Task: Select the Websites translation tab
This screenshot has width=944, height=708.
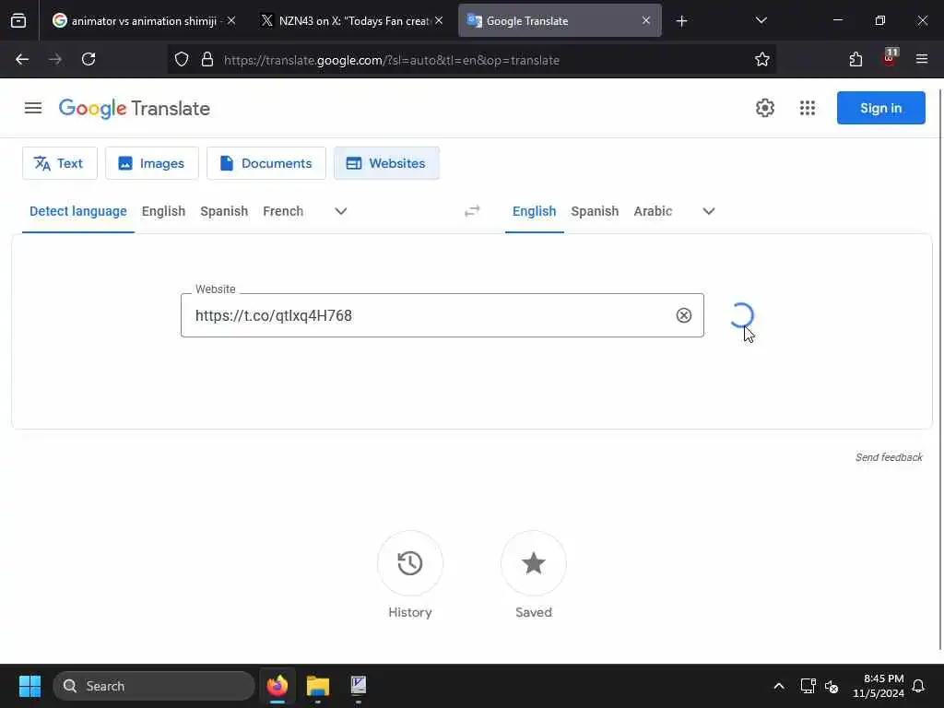Action: (x=386, y=163)
